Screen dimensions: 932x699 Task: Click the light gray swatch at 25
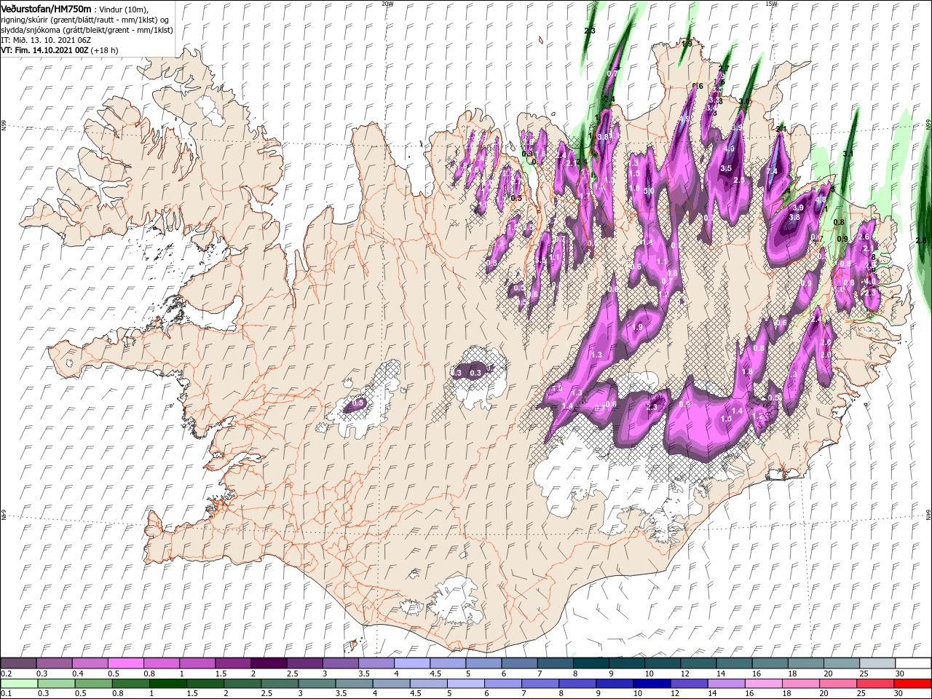click(x=878, y=663)
